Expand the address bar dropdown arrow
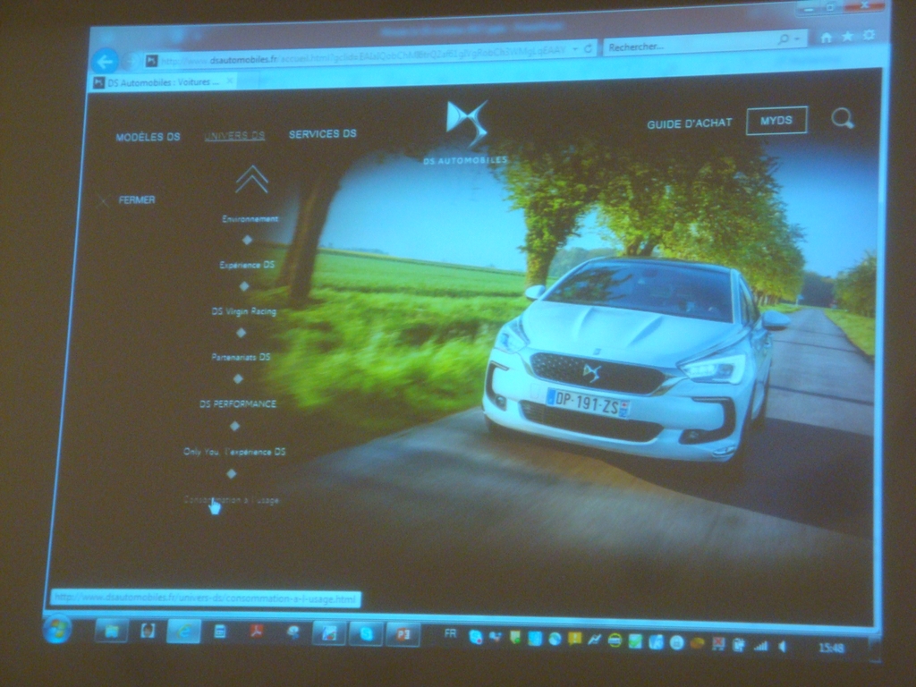Image resolution: width=916 pixels, height=687 pixels. tap(575, 49)
